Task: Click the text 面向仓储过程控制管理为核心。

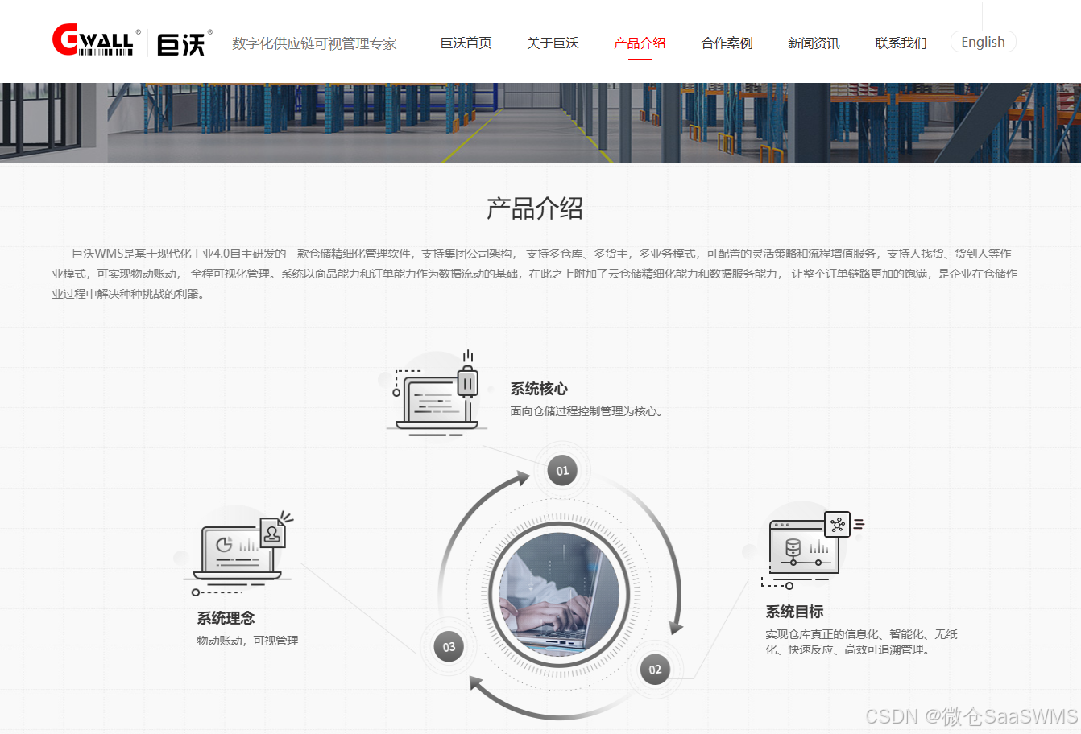Action: [586, 411]
